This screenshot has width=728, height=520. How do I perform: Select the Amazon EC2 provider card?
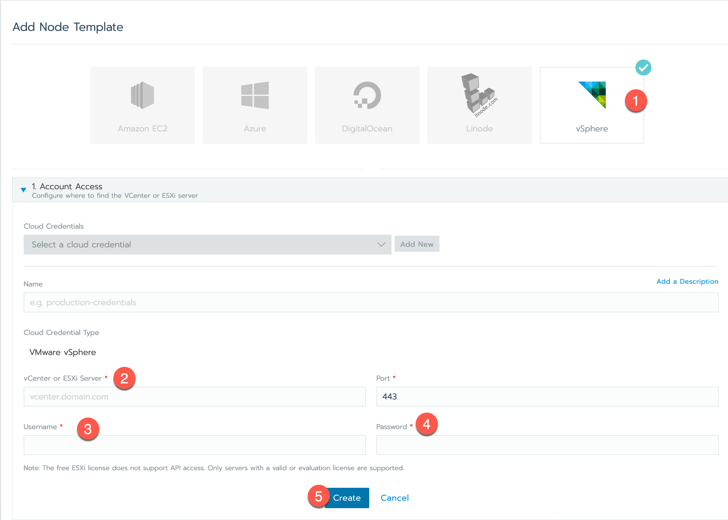[142, 105]
